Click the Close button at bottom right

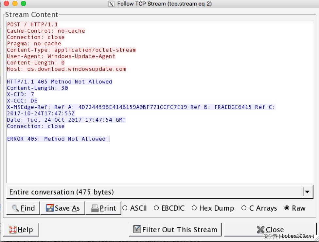tap(270, 230)
